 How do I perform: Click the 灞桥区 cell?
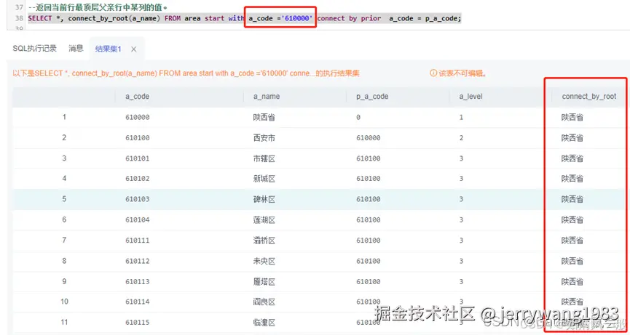[264, 241]
